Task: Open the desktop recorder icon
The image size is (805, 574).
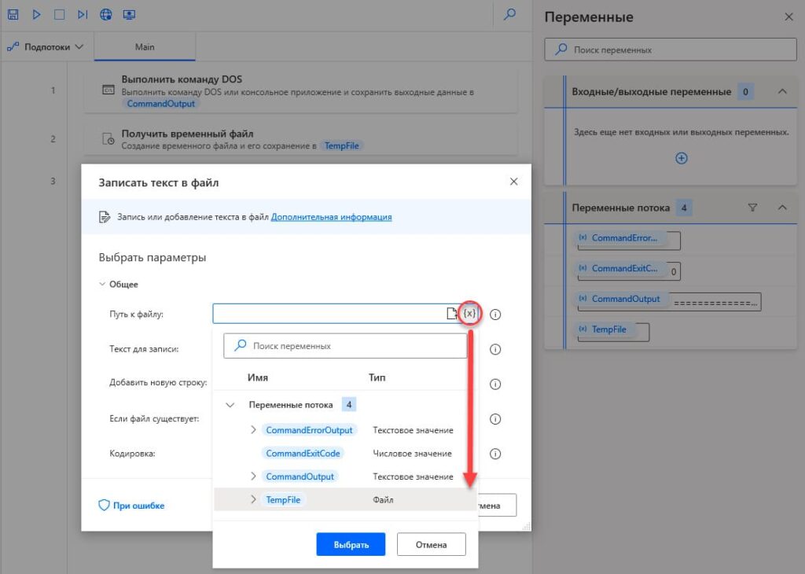Action: pyautogui.click(x=130, y=15)
